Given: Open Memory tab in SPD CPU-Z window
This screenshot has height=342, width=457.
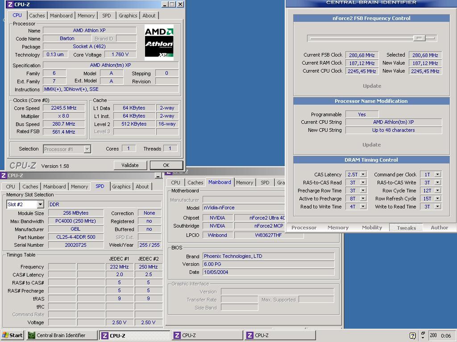Looking at the screenshot, I should [x=79, y=187].
